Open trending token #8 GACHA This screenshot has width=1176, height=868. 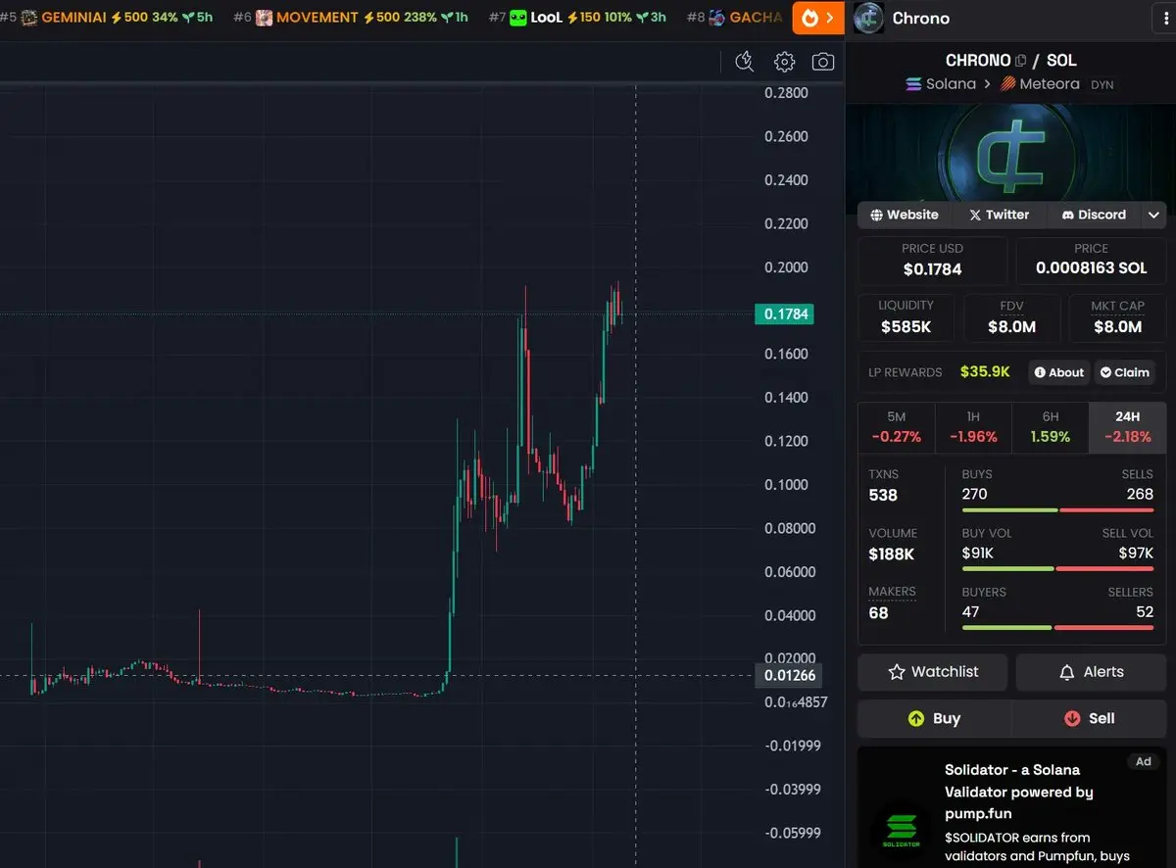pos(735,18)
